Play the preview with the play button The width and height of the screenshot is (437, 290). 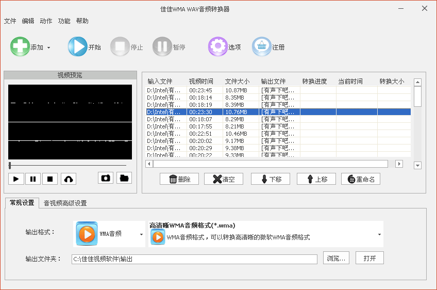(16, 179)
